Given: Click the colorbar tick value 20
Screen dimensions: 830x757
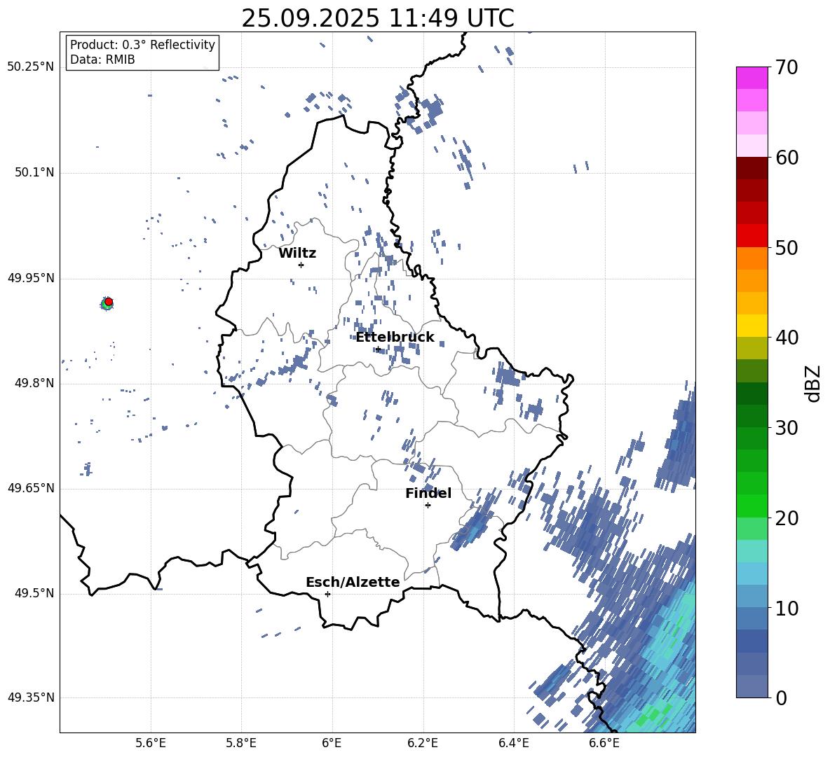Looking at the screenshot, I should [787, 518].
